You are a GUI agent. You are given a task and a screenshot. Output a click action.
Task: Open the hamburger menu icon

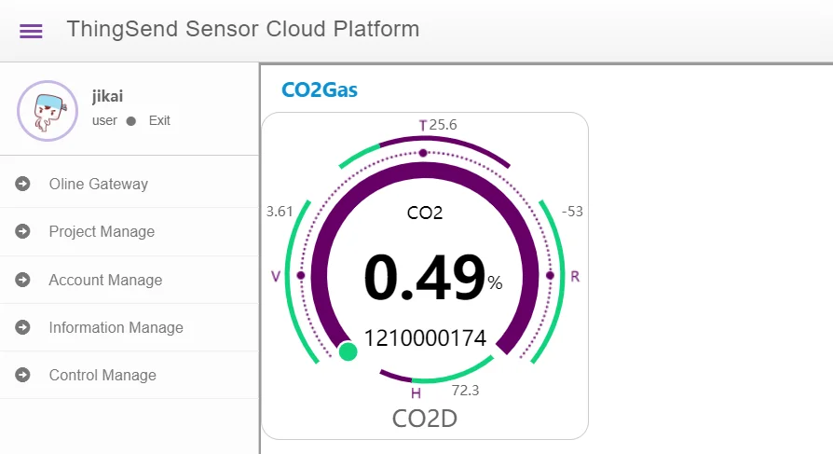[x=31, y=31]
